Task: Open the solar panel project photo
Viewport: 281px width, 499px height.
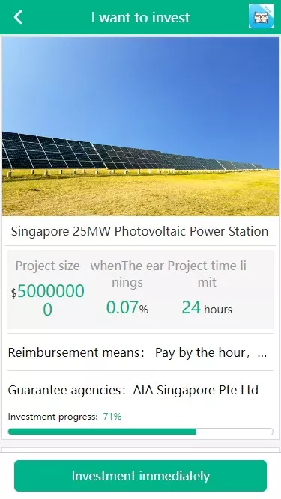Action: click(141, 126)
